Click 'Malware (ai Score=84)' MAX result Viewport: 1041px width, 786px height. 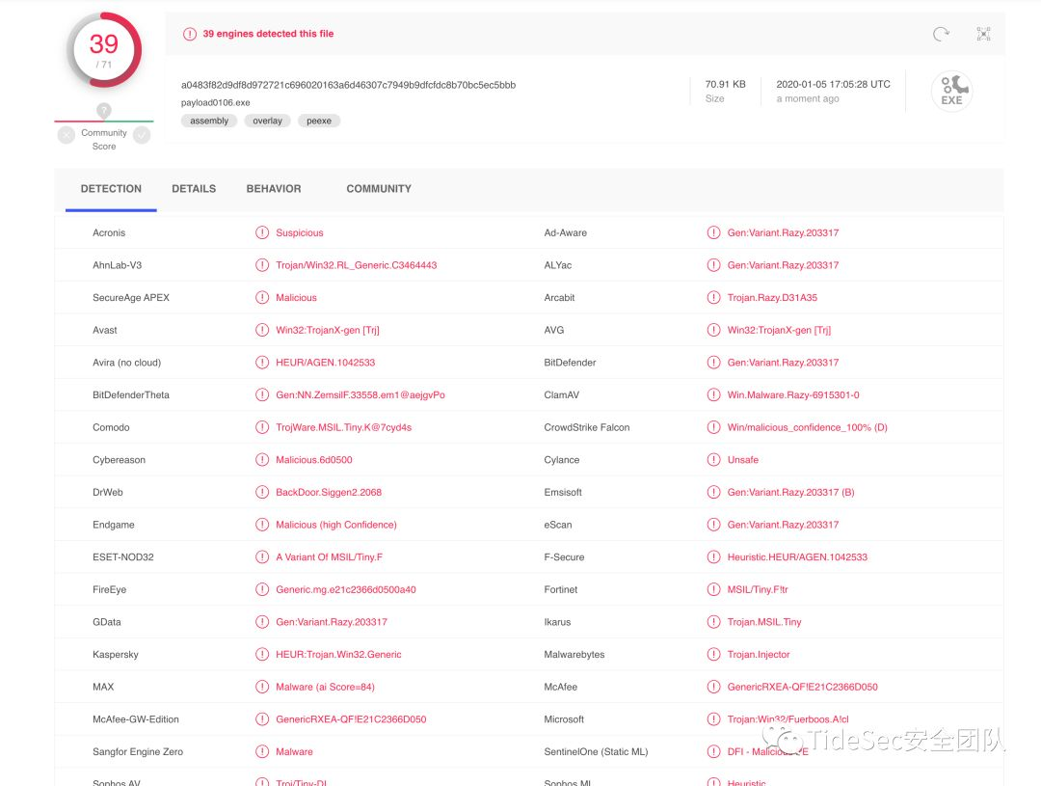[326, 687]
